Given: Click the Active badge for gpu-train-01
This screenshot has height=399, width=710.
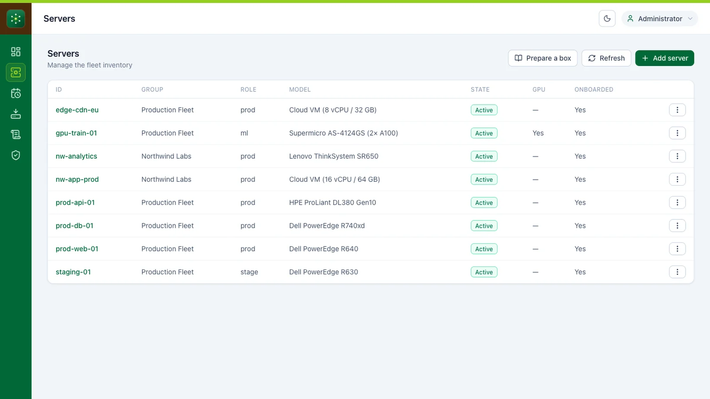Looking at the screenshot, I should pos(484,133).
